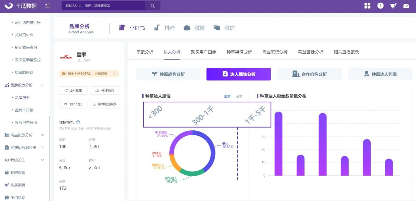
Task: Go to 品牌排行榜 in the sidebar
Action: pos(24,110)
